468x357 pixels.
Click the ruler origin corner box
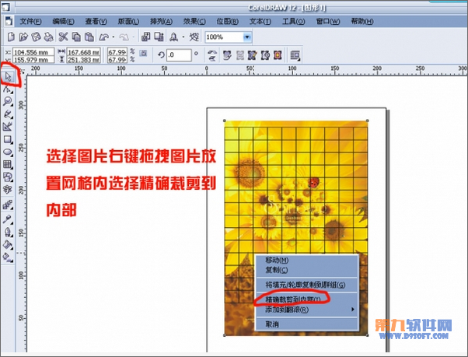pyautogui.click(x=21, y=71)
